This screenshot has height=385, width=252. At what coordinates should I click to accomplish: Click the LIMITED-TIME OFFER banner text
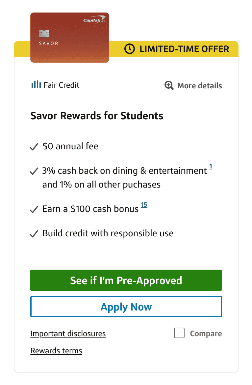pyautogui.click(x=184, y=49)
